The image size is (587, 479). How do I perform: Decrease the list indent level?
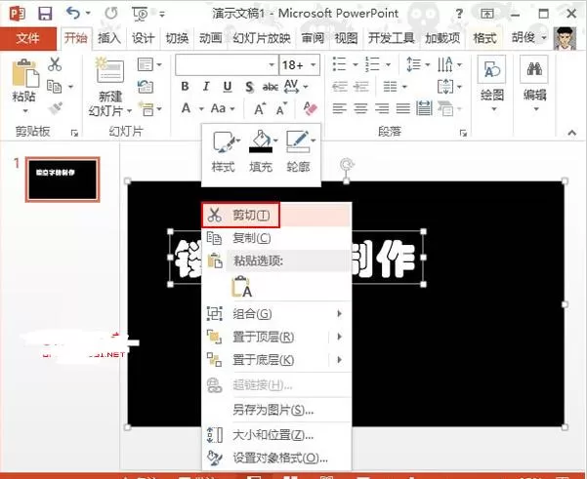(x=340, y=87)
